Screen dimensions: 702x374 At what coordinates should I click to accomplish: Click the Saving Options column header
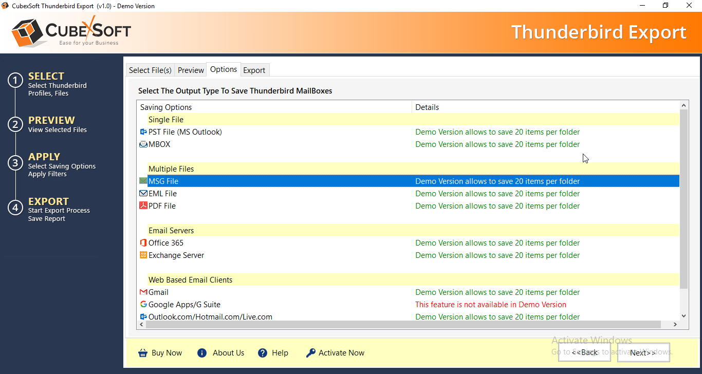[x=274, y=107]
